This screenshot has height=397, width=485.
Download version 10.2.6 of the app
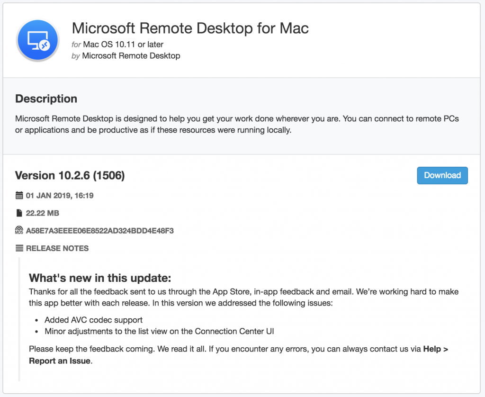442,175
